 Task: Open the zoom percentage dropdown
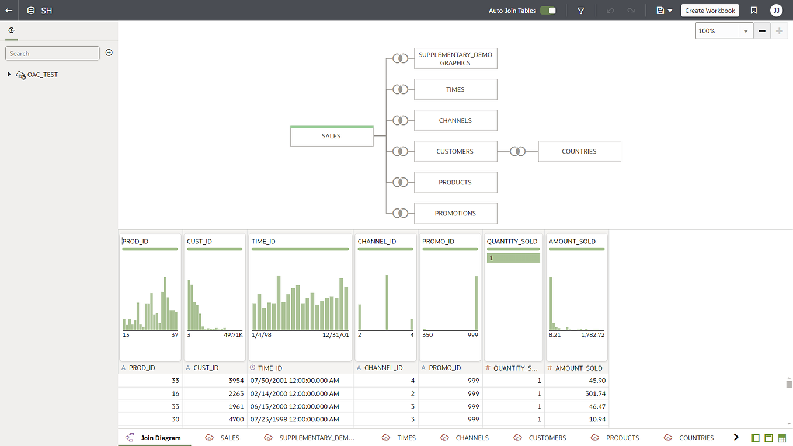pyautogui.click(x=746, y=30)
